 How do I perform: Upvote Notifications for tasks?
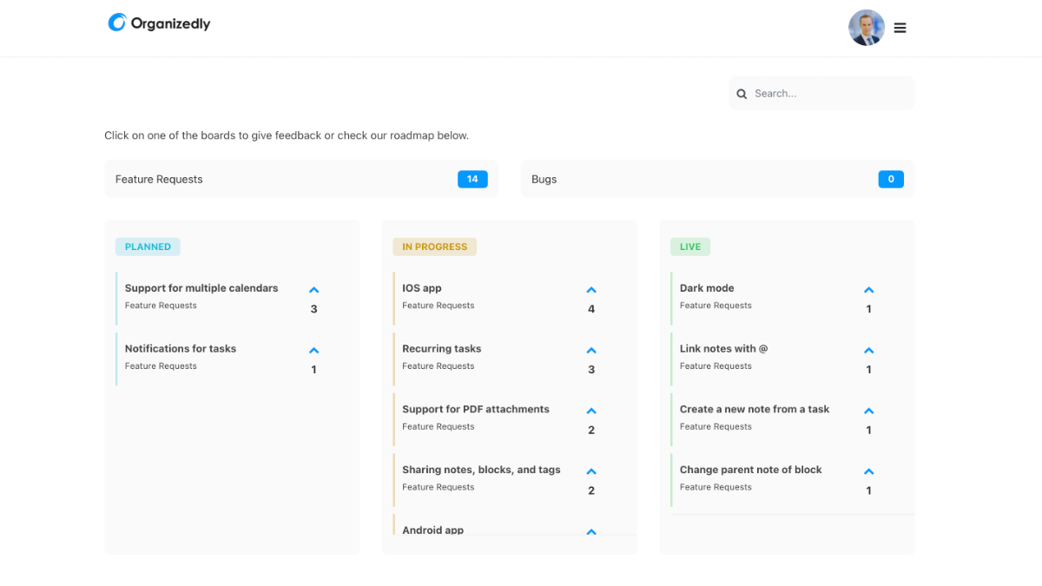pyautogui.click(x=313, y=352)
